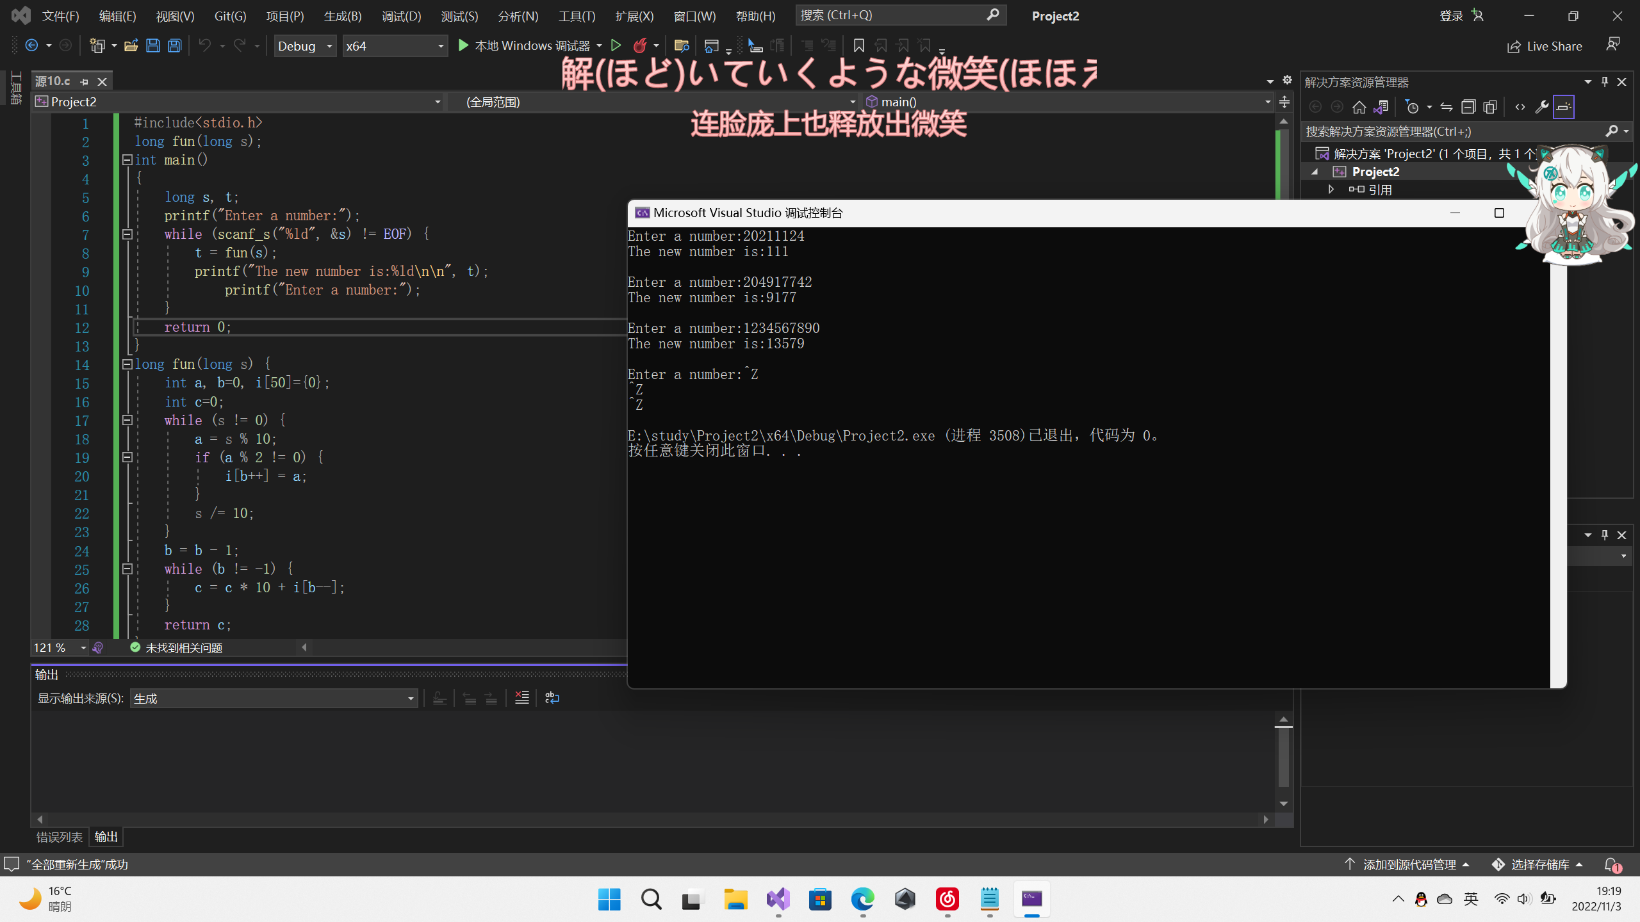Click Collapse All icon in Solution Explorer

click(1468, 107)
